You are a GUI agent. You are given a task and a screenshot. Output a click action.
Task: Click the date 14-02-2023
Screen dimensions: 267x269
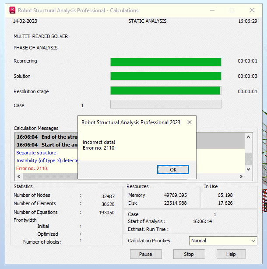point(25,21)
